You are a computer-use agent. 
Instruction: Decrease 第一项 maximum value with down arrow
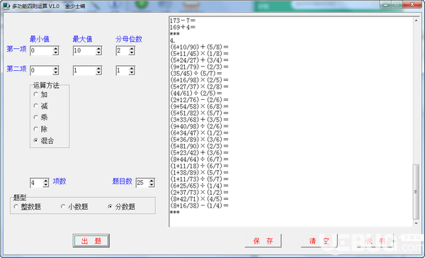(98, 52)
